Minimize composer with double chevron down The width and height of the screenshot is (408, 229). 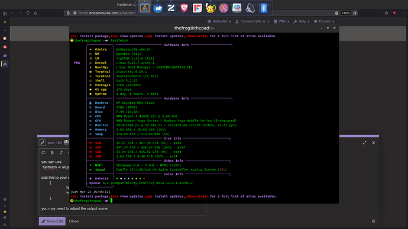(x=373, y=143)
